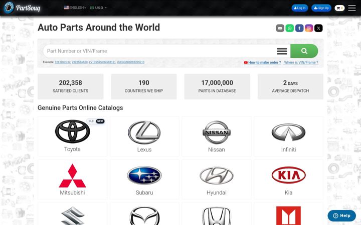The image size is (361, 225).
Task: Click example part number 2922584A00
Action: point(80,62)
